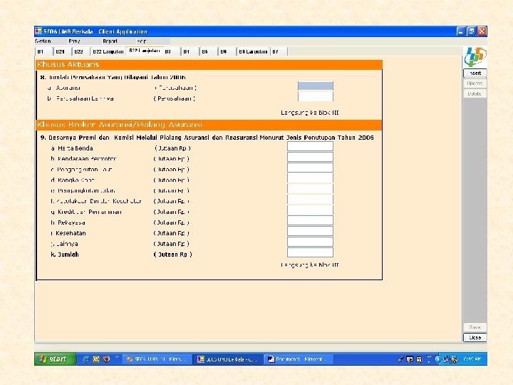Click the Kesehatan input field

[310, 231]
